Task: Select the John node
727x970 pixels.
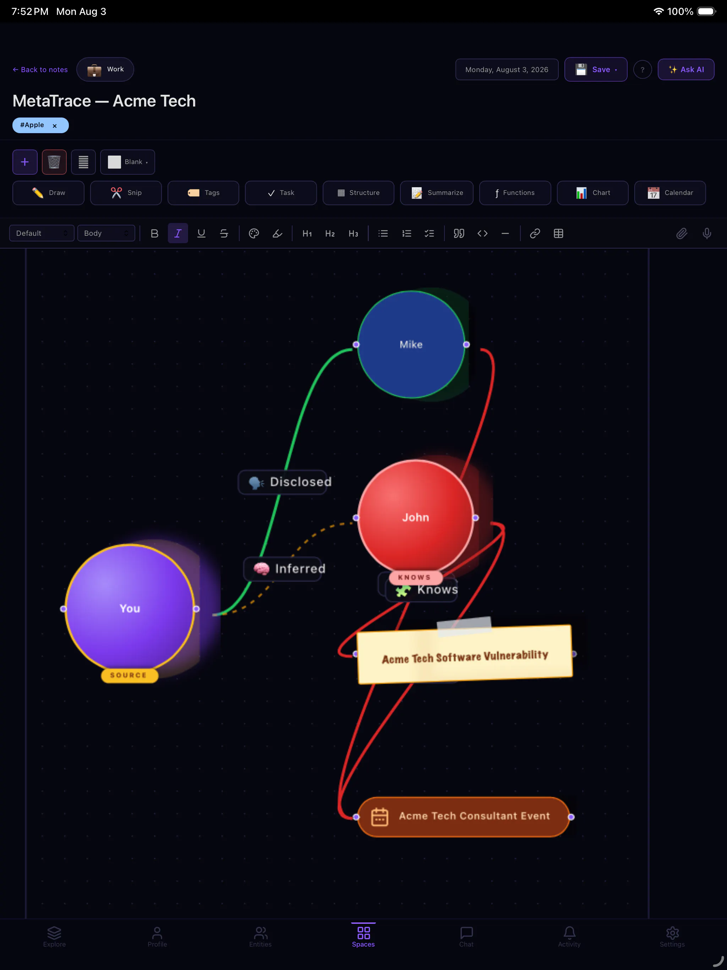Action: [415, 517]
